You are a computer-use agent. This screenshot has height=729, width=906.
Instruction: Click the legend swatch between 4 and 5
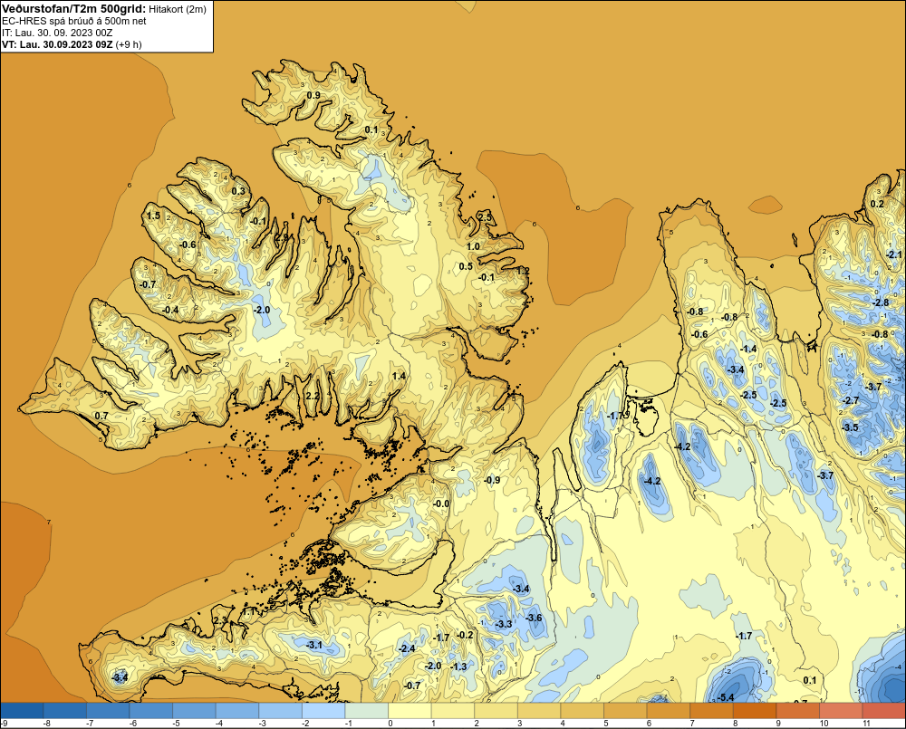(x=582, y=711)
